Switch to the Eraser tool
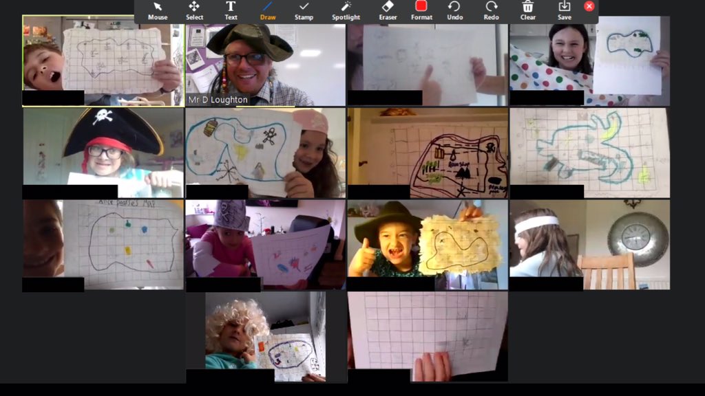This screenshot has height=396, width=705. [388, 11]
